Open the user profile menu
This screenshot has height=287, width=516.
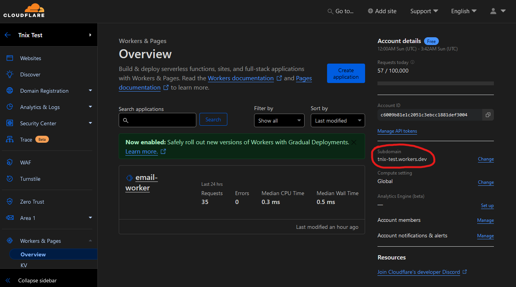[x=498, y=11]
